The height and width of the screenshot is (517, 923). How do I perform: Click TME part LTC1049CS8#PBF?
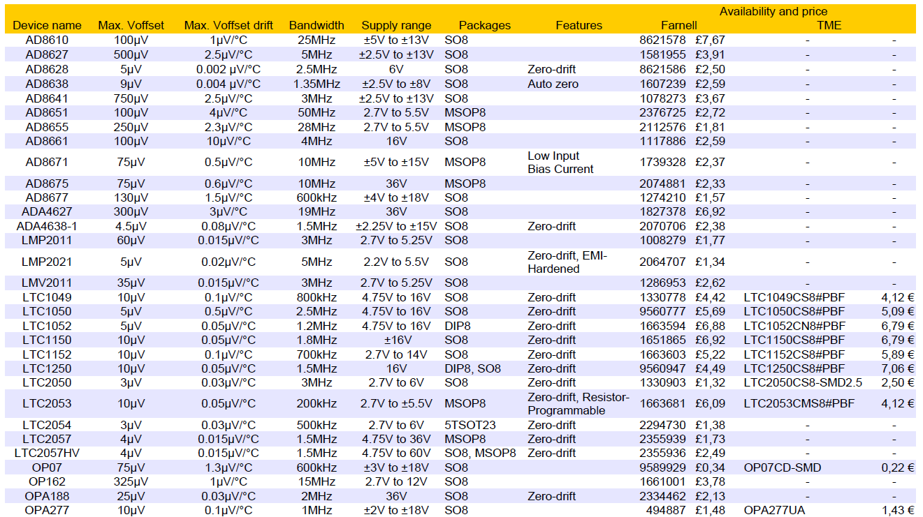pos(794,297)
